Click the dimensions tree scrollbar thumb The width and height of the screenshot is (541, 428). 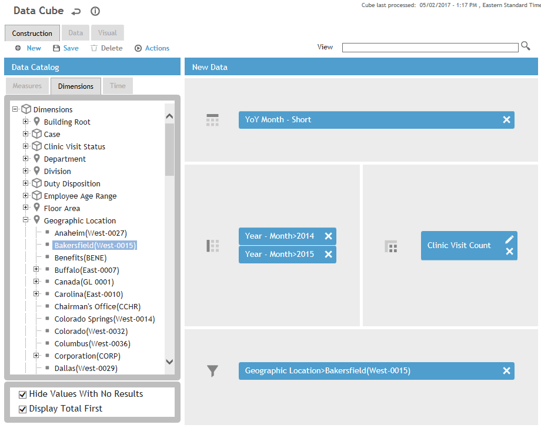[169, 149]
